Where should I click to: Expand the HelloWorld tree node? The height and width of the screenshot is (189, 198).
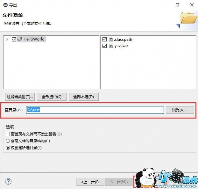click(x=7, y=39)
